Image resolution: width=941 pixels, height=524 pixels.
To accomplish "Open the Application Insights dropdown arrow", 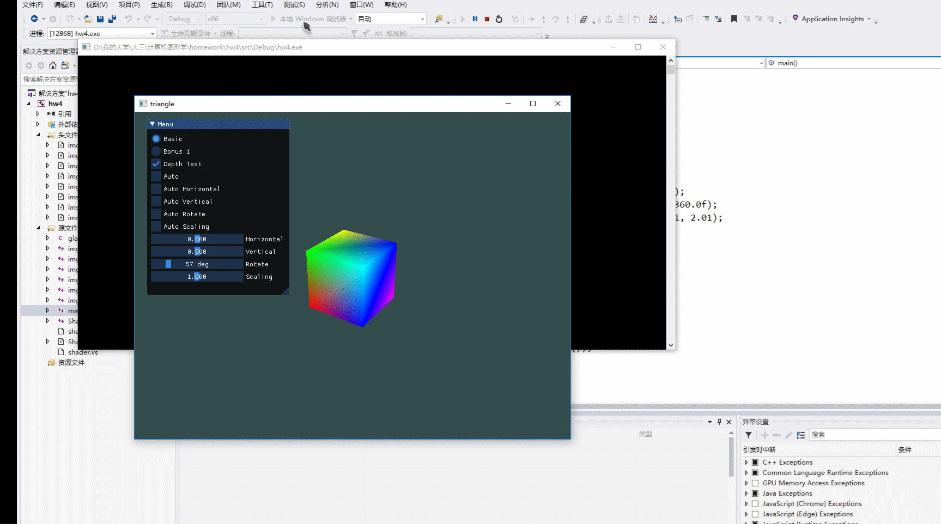I will (869, 19).
